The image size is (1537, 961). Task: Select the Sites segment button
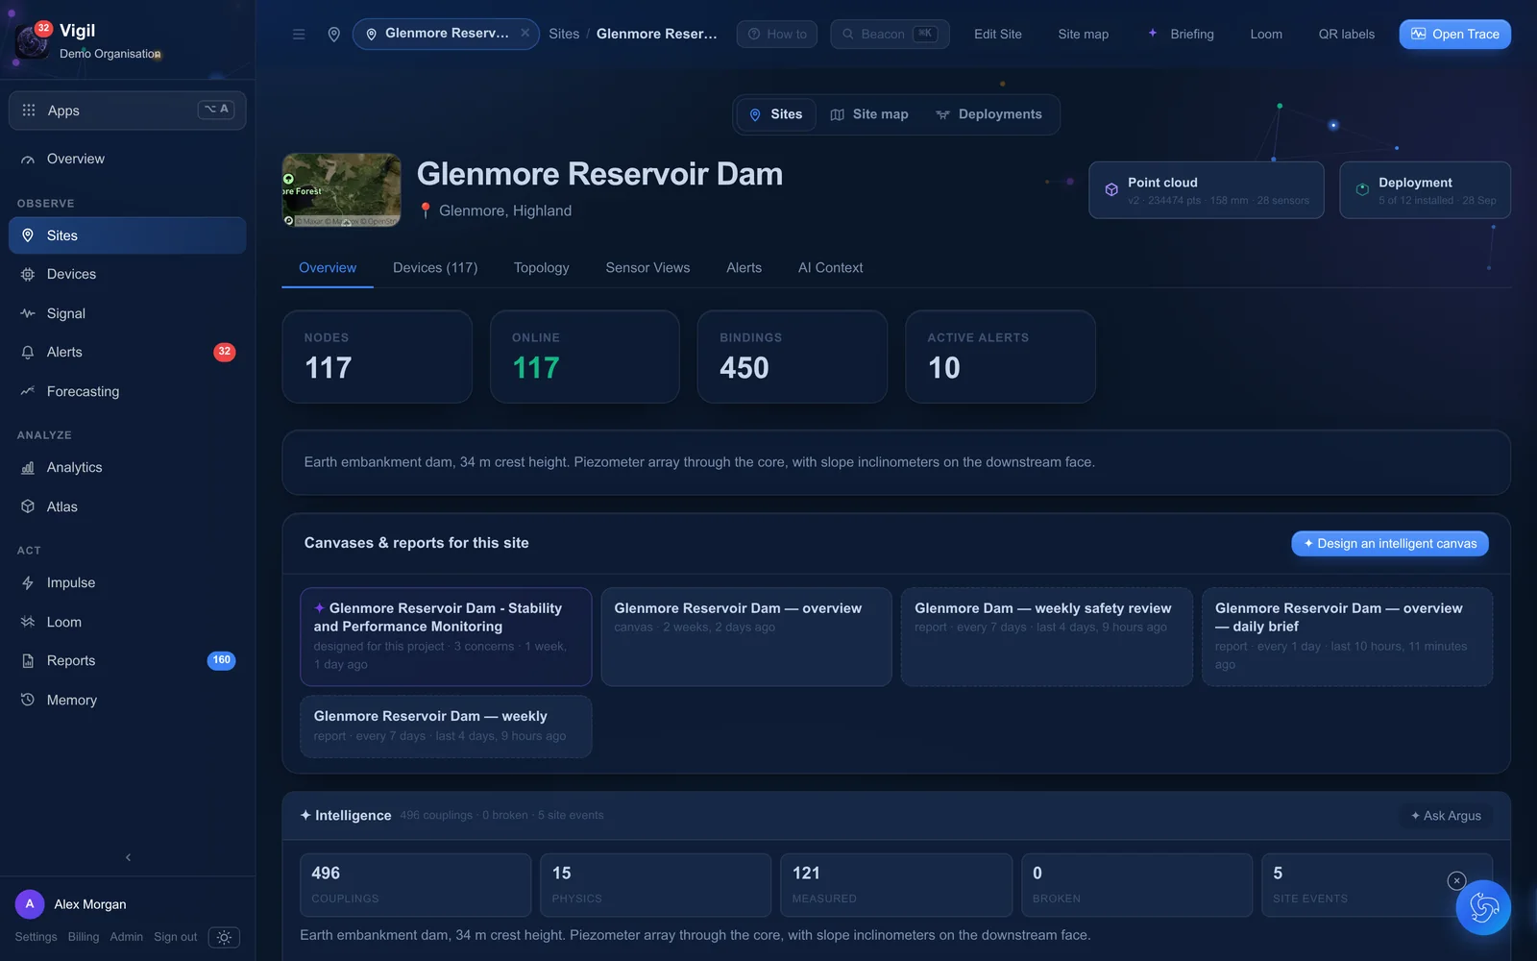coord(776,114)
